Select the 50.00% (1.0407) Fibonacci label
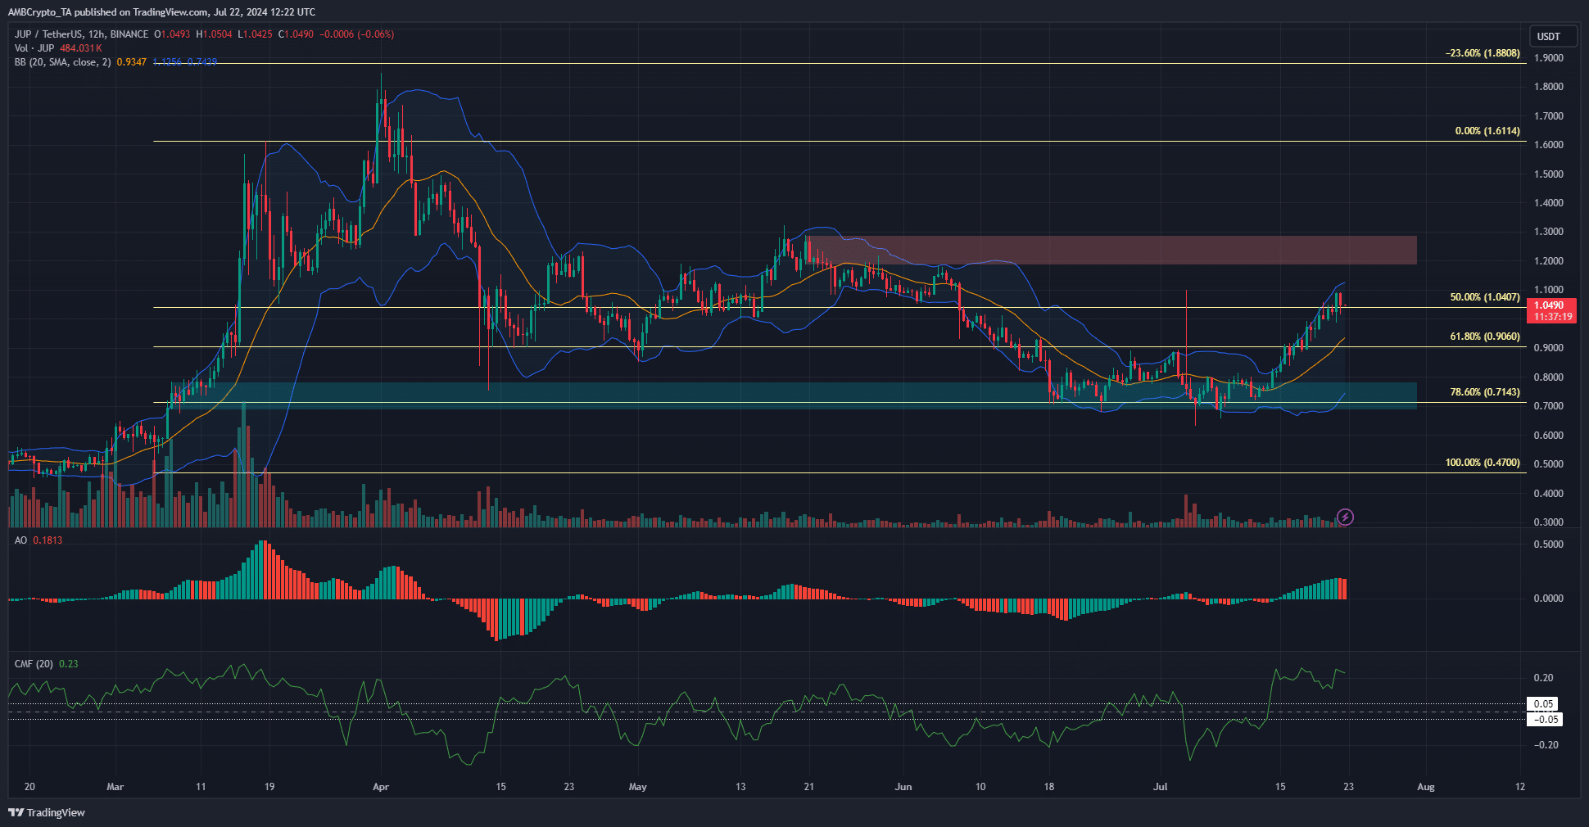Viewport: 1589px width, 827px height. point(1485,297)
